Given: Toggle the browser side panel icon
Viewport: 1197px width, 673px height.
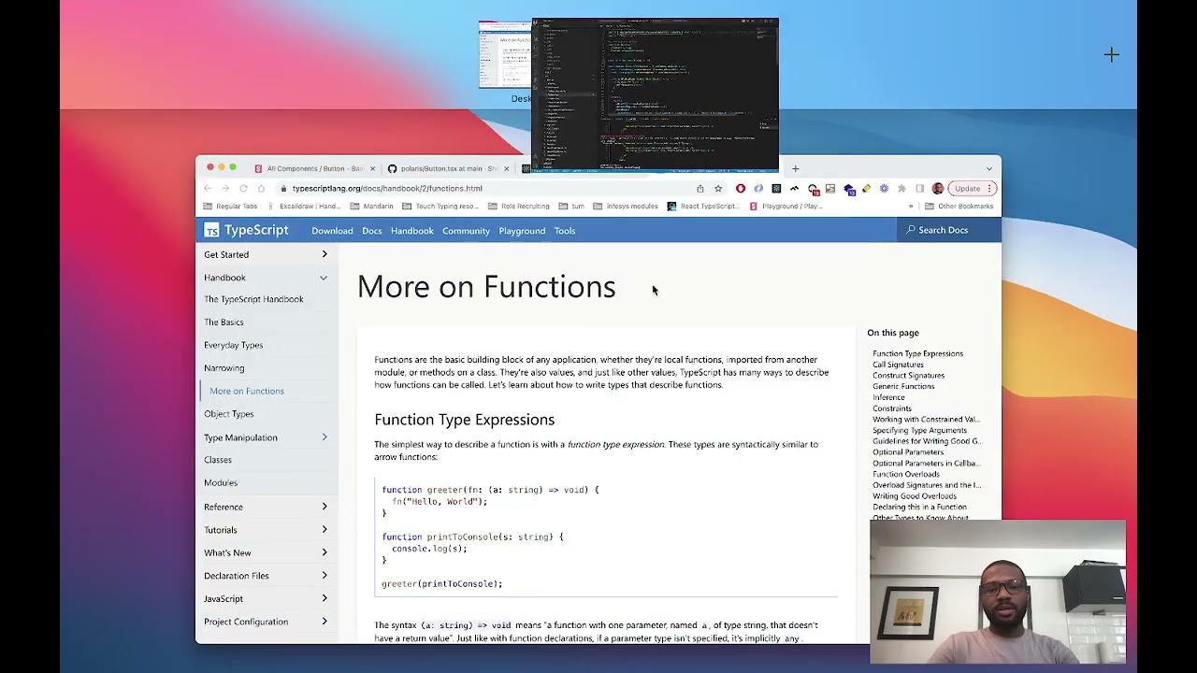Looking at the screenshot, I should [920, 189].
